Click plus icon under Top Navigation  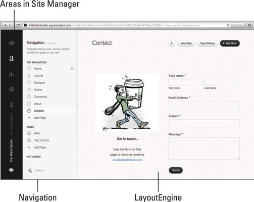pos(29,118)
